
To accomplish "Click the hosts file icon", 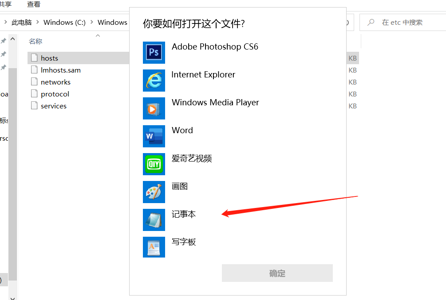I will [x=34, y=58].
